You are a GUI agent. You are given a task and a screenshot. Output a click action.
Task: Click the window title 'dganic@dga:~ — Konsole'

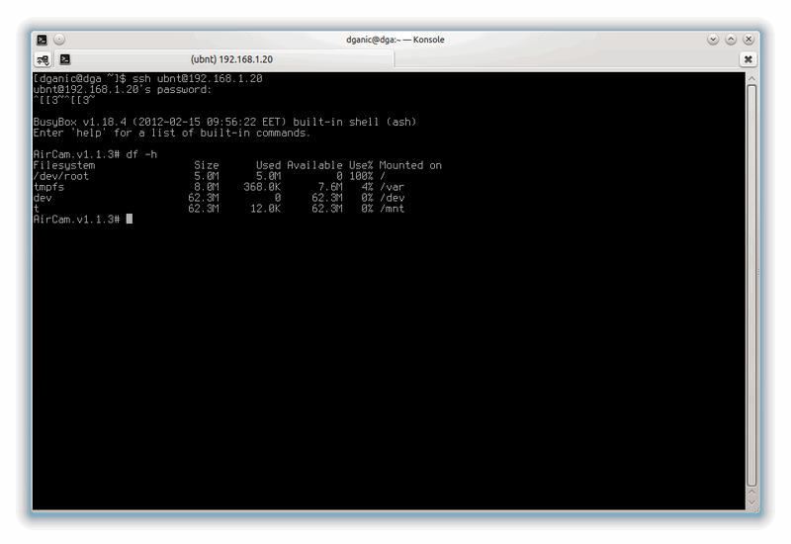[x=395, y=40]
